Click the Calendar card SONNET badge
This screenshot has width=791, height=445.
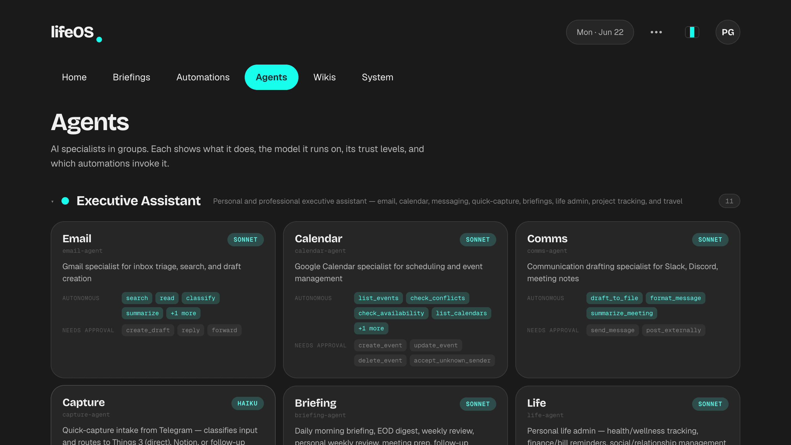(x=478, y=239)
